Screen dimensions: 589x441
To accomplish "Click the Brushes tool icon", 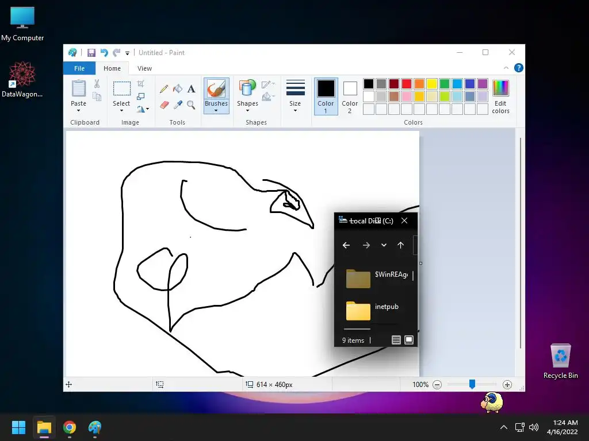I will point(216,89).
